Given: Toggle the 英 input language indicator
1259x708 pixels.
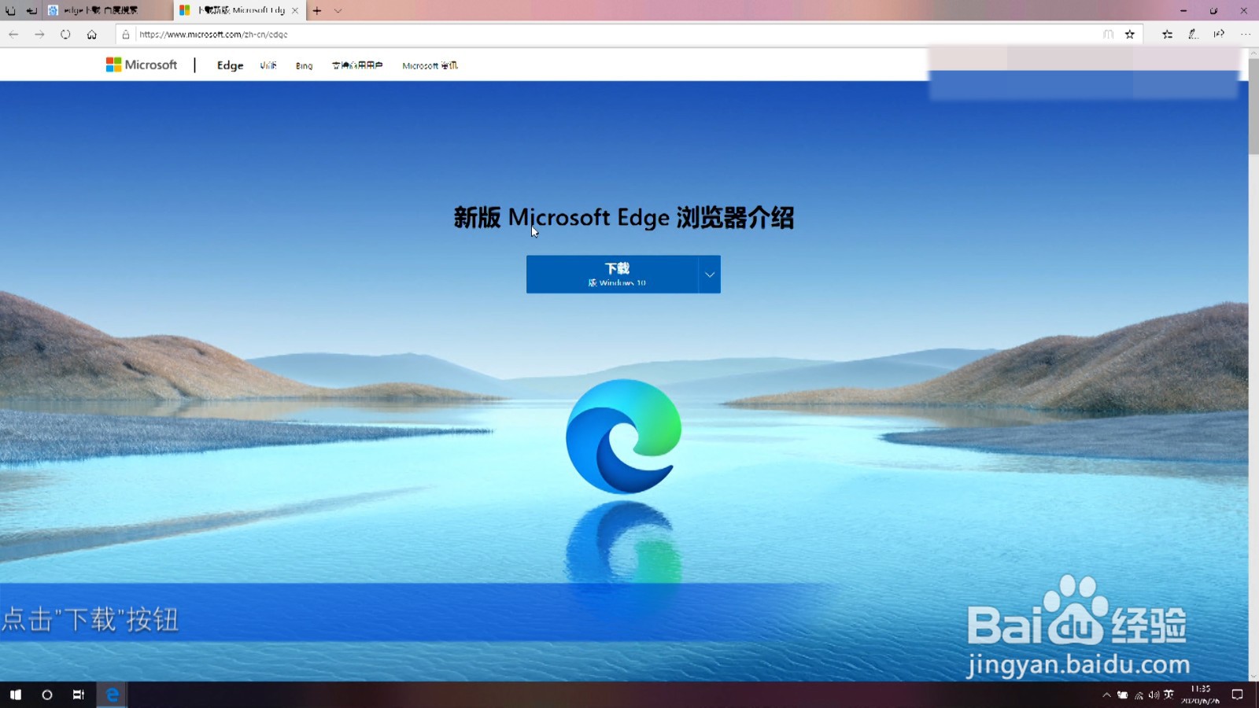Looking at the screenshot, I should coord(1169,695).
